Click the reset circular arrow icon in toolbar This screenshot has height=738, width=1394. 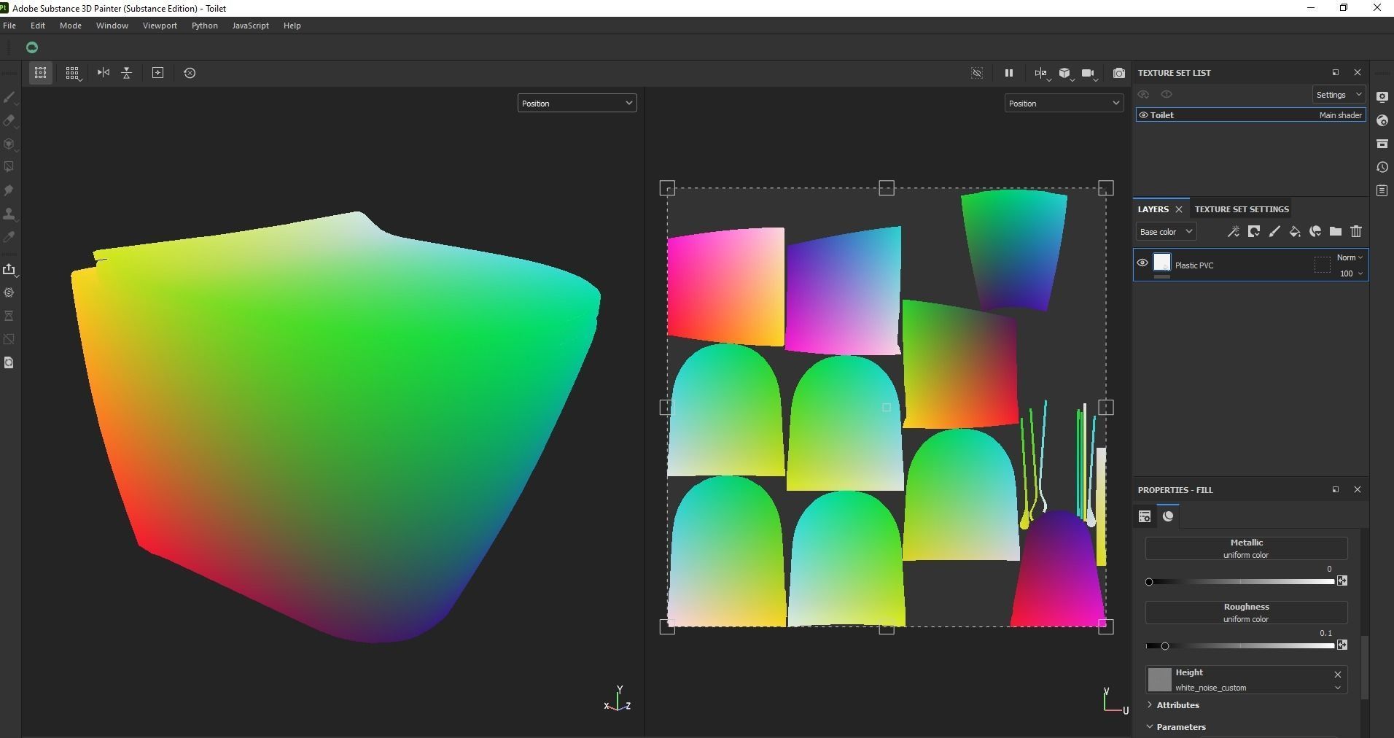pos(190,73)
